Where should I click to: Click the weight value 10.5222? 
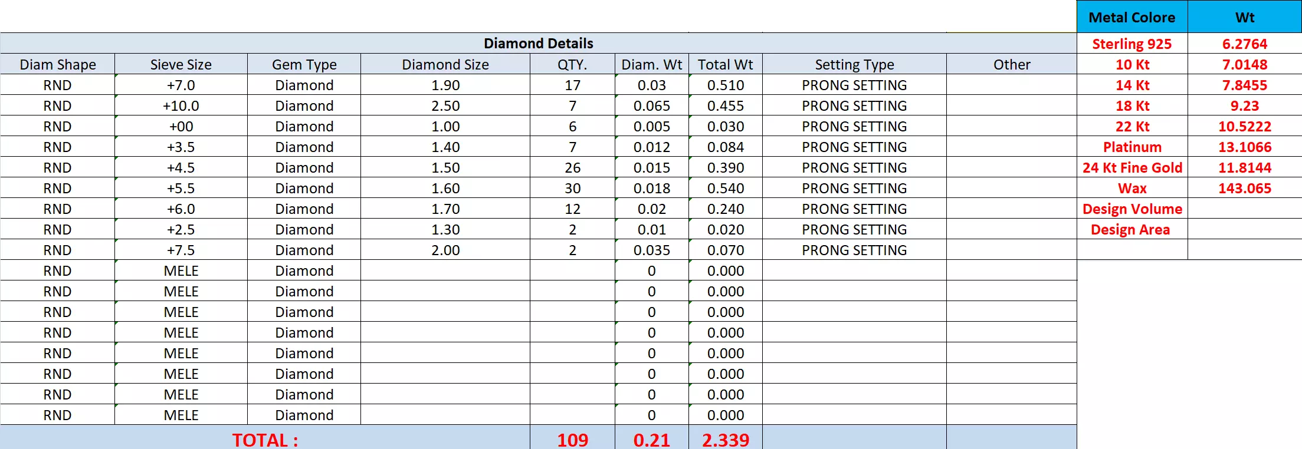(x=1245, y=126)
